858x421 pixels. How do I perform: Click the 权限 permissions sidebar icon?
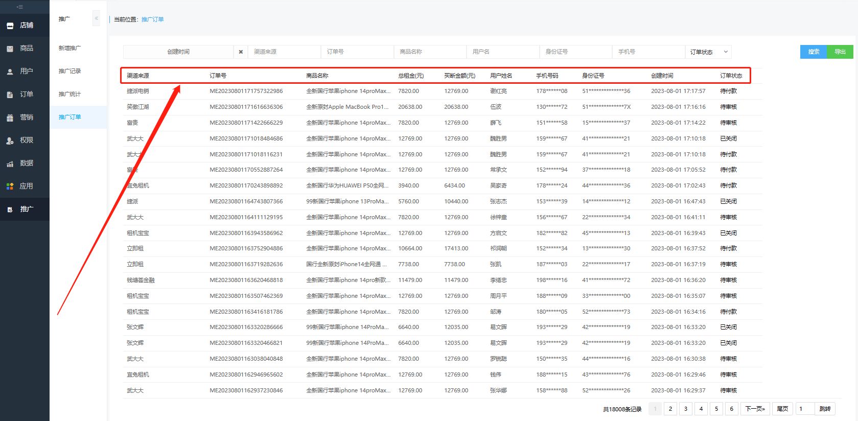pos(10,141)
